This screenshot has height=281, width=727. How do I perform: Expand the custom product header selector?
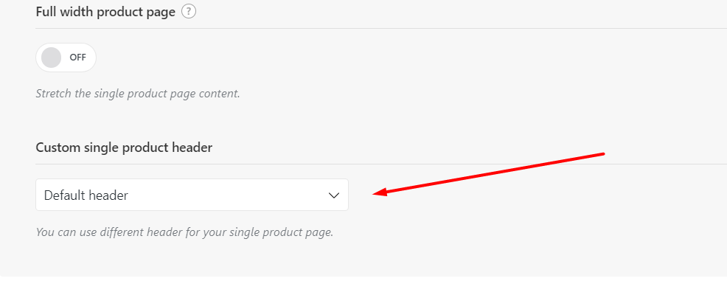click(192, 195)
